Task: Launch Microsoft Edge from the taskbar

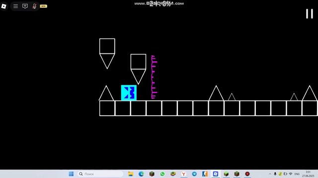Action: click(141, 174)
